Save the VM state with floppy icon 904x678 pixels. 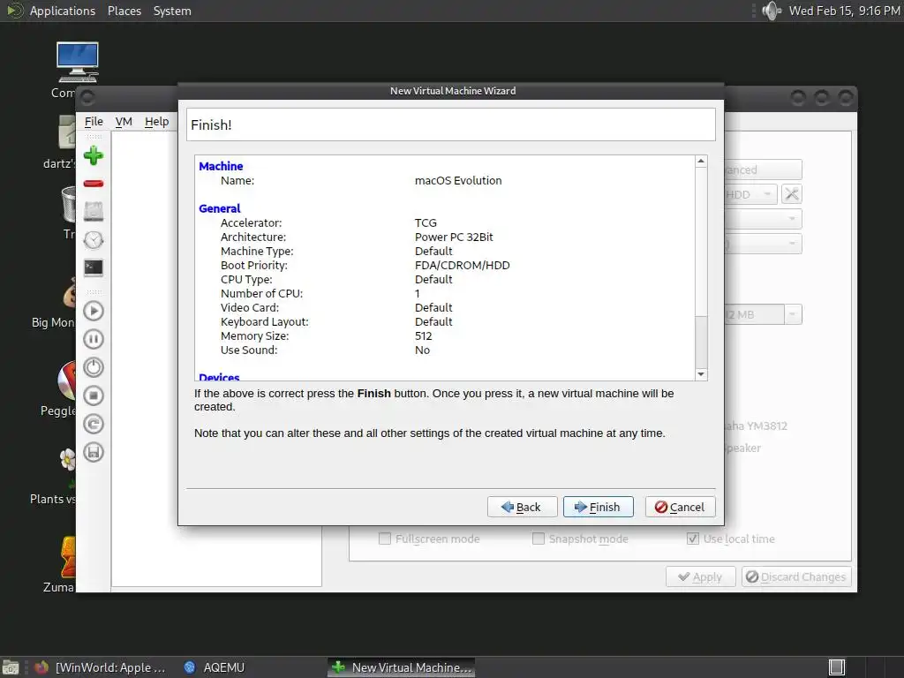94,452
